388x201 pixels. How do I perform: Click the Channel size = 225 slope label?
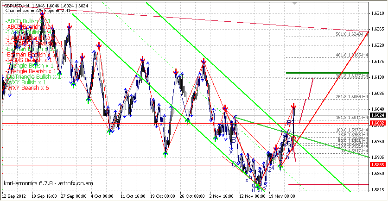pyautogui.click(x=38, y=11)
